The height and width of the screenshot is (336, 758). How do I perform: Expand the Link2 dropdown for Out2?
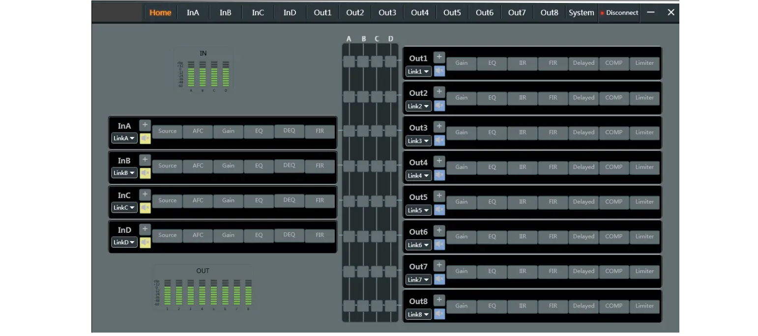click(418, 106)
